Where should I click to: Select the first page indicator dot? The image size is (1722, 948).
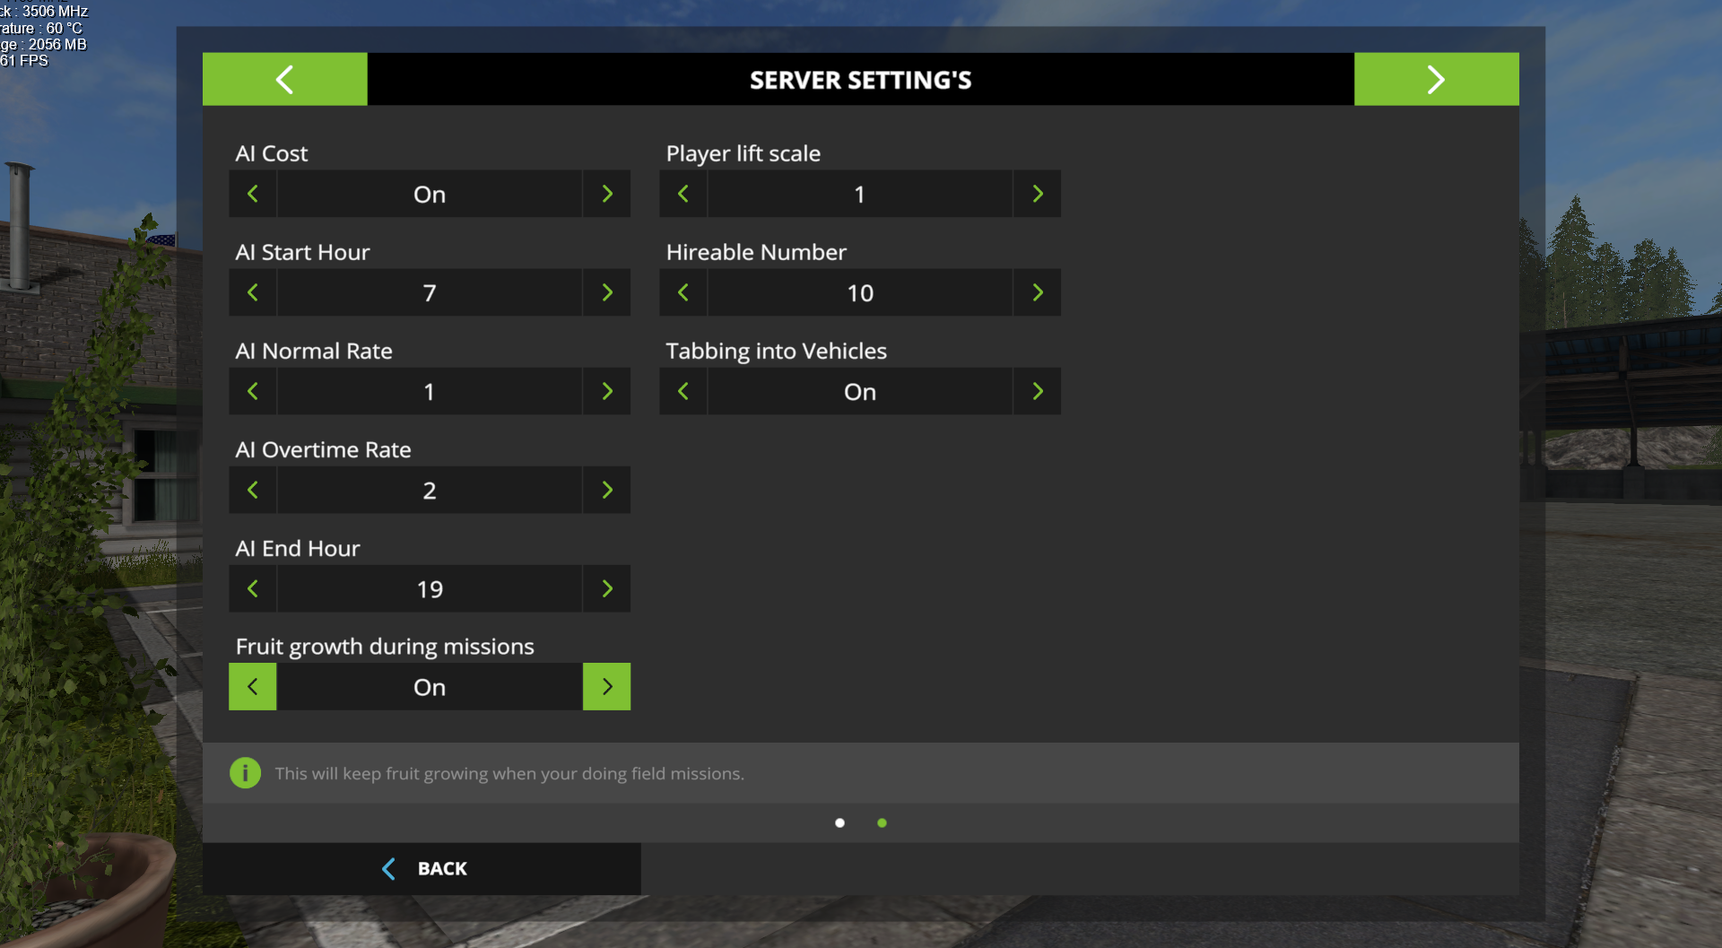click(839, 822)
